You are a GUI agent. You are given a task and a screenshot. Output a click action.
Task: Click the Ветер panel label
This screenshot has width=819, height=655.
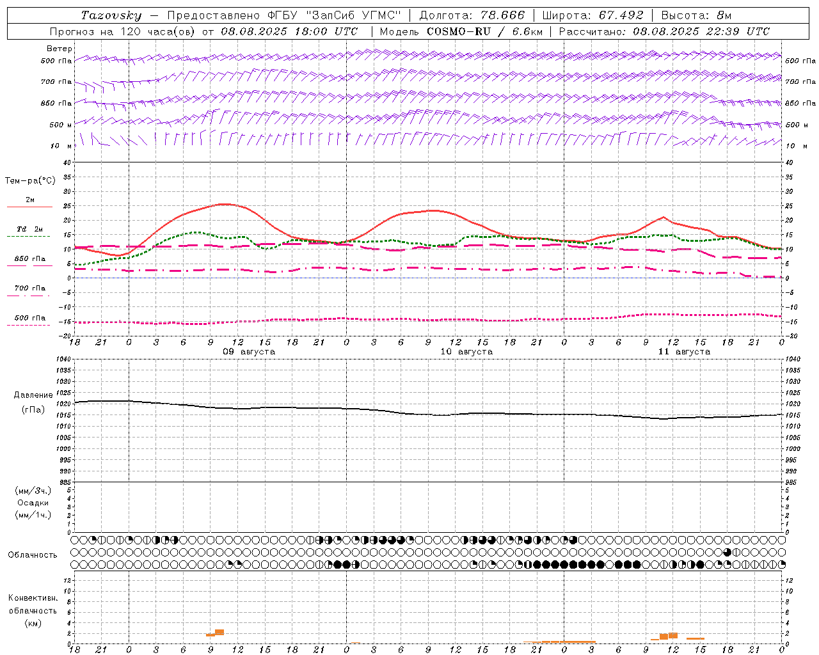coord(60,49)
